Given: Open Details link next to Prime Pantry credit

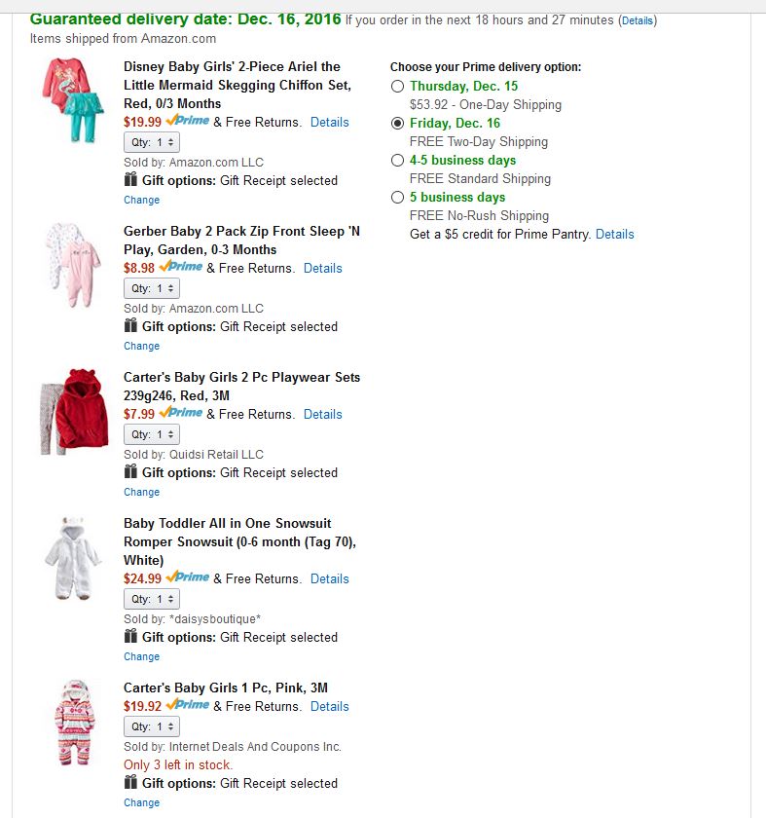Looking at the screenshot, I should click(614, 235).
